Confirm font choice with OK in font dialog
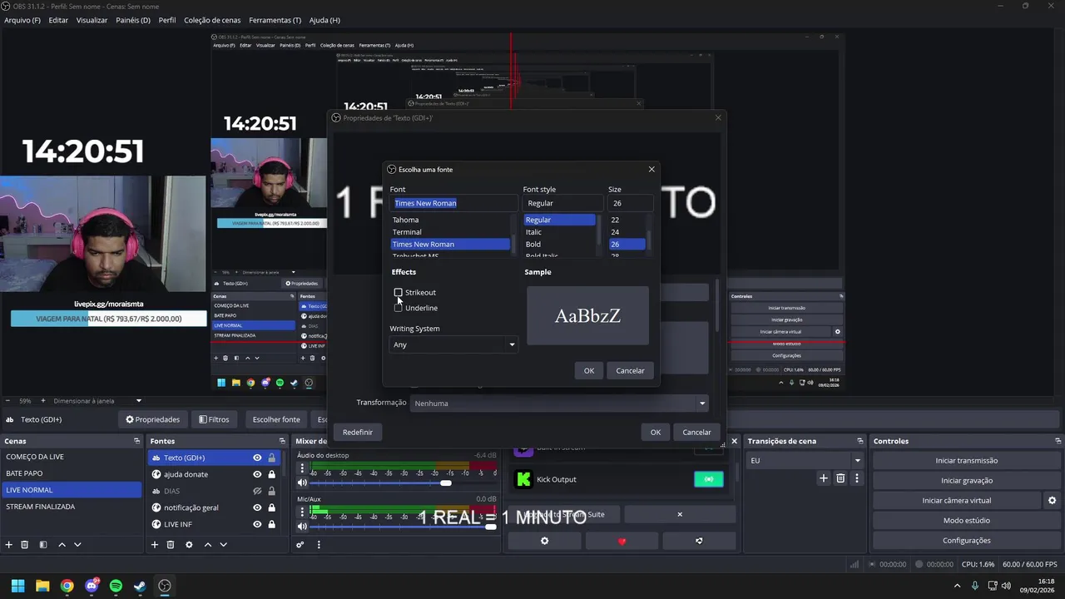This screenshot has height=599, width=1065. pos(589,370)
